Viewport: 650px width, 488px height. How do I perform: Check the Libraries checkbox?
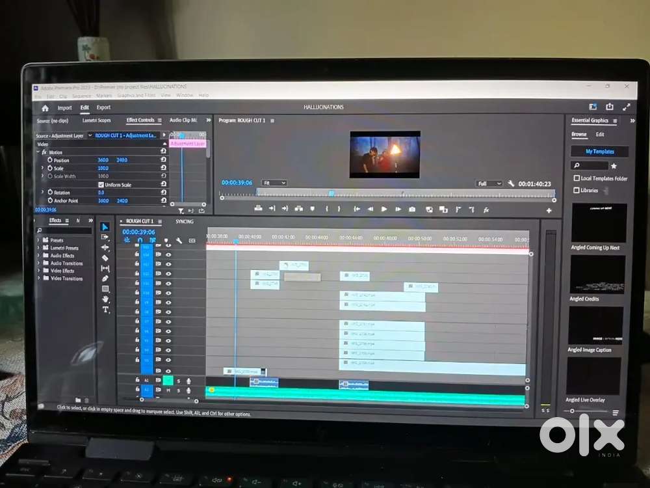coord(577,191)
